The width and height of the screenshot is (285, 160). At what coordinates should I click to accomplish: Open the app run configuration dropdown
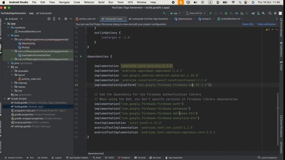175,13
